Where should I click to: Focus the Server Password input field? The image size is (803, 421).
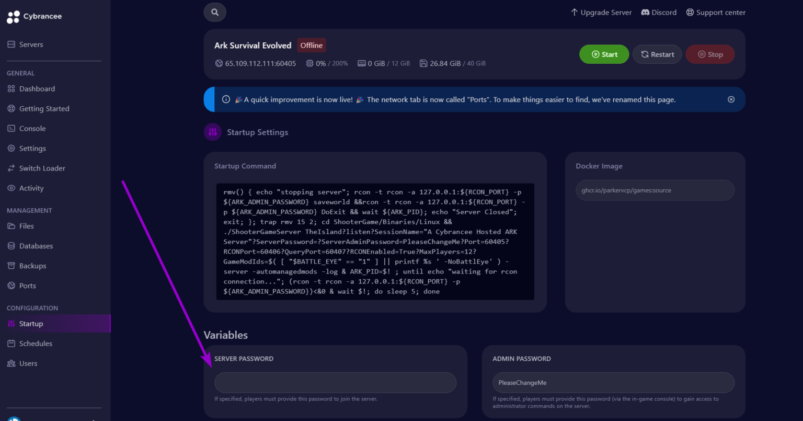click(335, 383)
